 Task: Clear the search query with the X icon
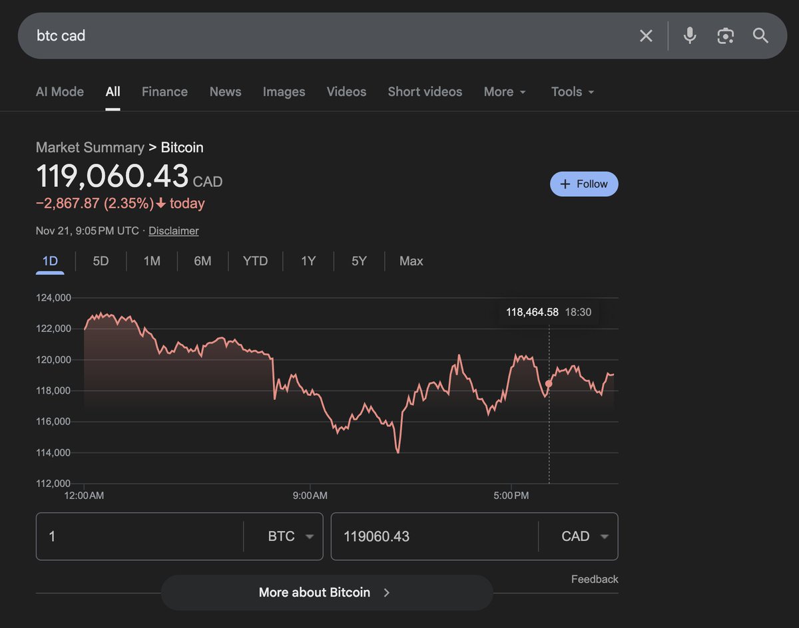[646, 36]
